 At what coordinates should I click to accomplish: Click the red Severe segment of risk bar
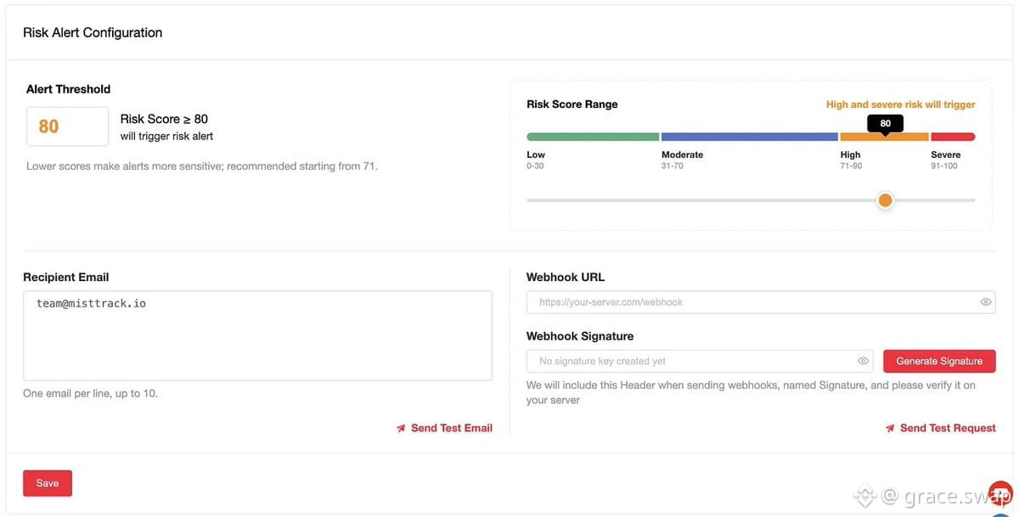(953, 137)
